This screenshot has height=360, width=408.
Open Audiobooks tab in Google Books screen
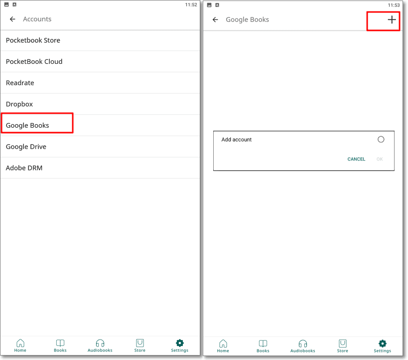(302, 346)
